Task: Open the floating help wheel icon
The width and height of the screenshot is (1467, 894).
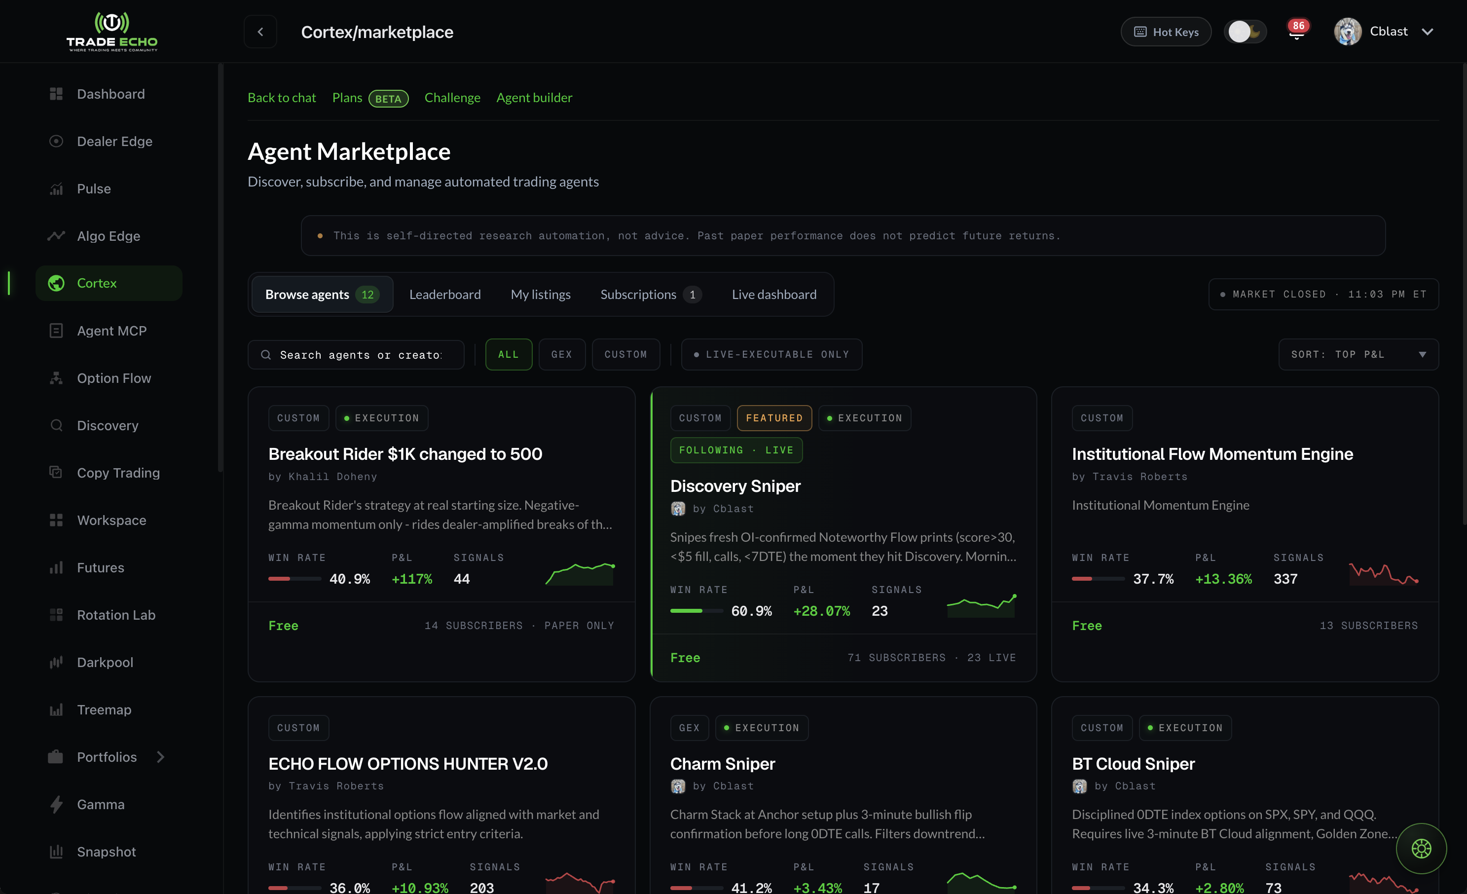Action: tap(1421, 848)
